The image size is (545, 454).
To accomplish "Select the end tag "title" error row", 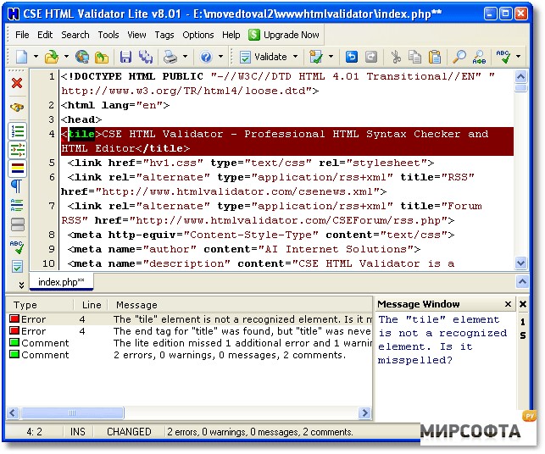I will click(189, 331).
